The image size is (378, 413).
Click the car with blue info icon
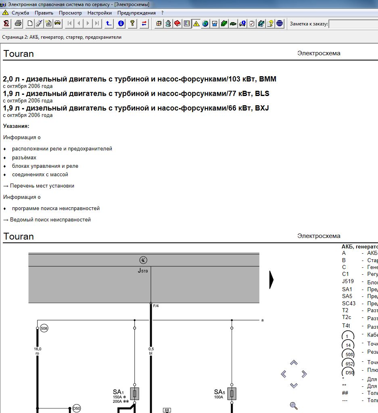pos(242,23)
